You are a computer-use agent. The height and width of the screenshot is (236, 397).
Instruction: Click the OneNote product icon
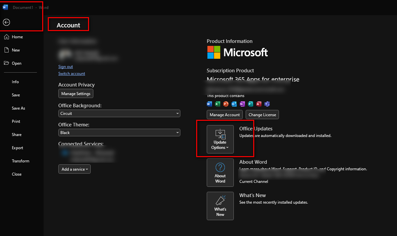[242, 104]
